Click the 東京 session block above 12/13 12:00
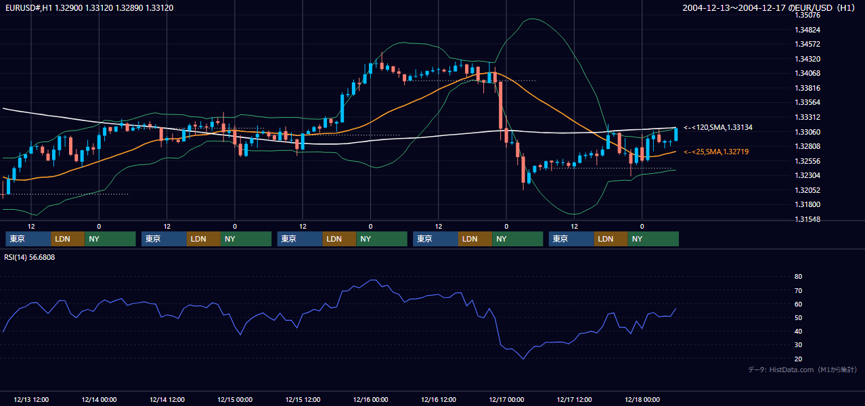The width and height of the screenshot is (865, 406). pyautogui.click(x=28, y=239)
